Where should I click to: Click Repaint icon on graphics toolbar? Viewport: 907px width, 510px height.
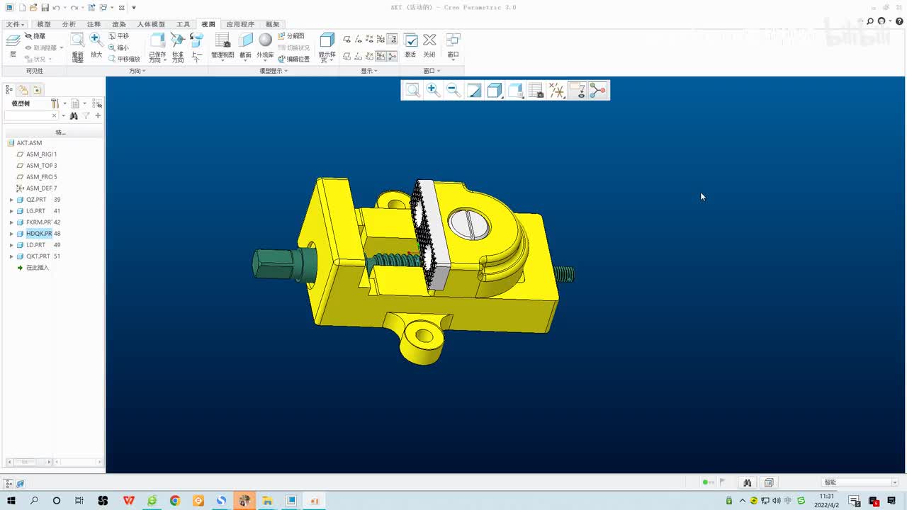(x=474, y=90)
